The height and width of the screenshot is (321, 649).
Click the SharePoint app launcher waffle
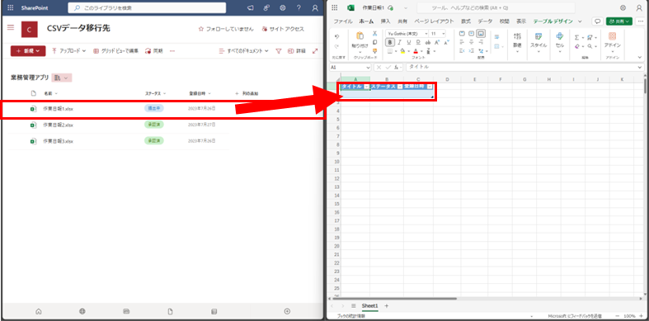11,7
